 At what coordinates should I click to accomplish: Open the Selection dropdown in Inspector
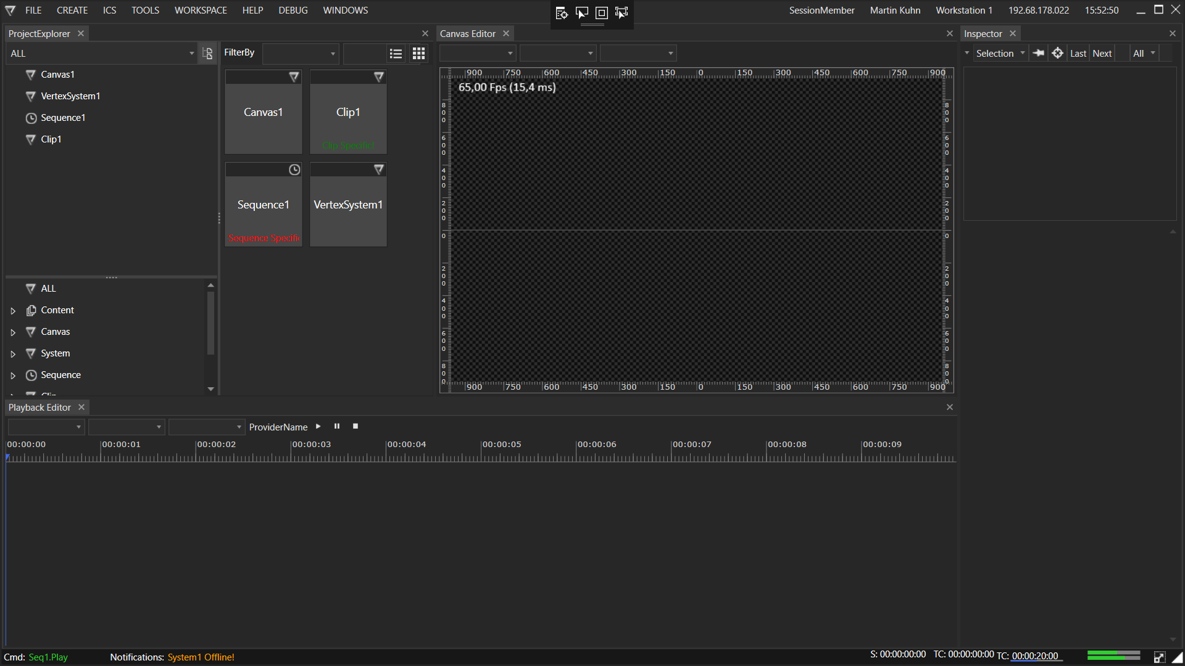(1000, 54)
